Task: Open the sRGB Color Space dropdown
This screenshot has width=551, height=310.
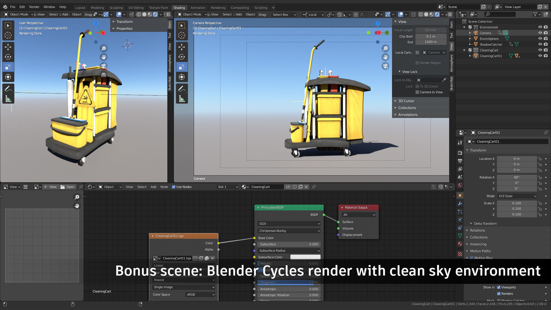Action: [200, 294]
